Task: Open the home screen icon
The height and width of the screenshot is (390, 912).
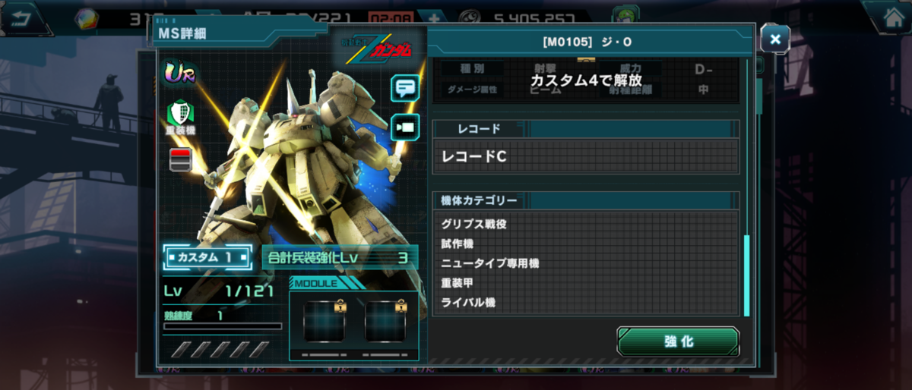Action: click(886, 17)
